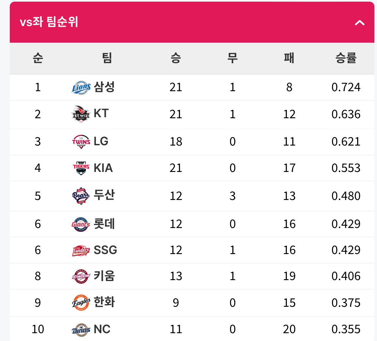377x341 pixels.
Task: Collapse the vs좌 팀순위 panel chevron
Action: click(x=359, y=23)
